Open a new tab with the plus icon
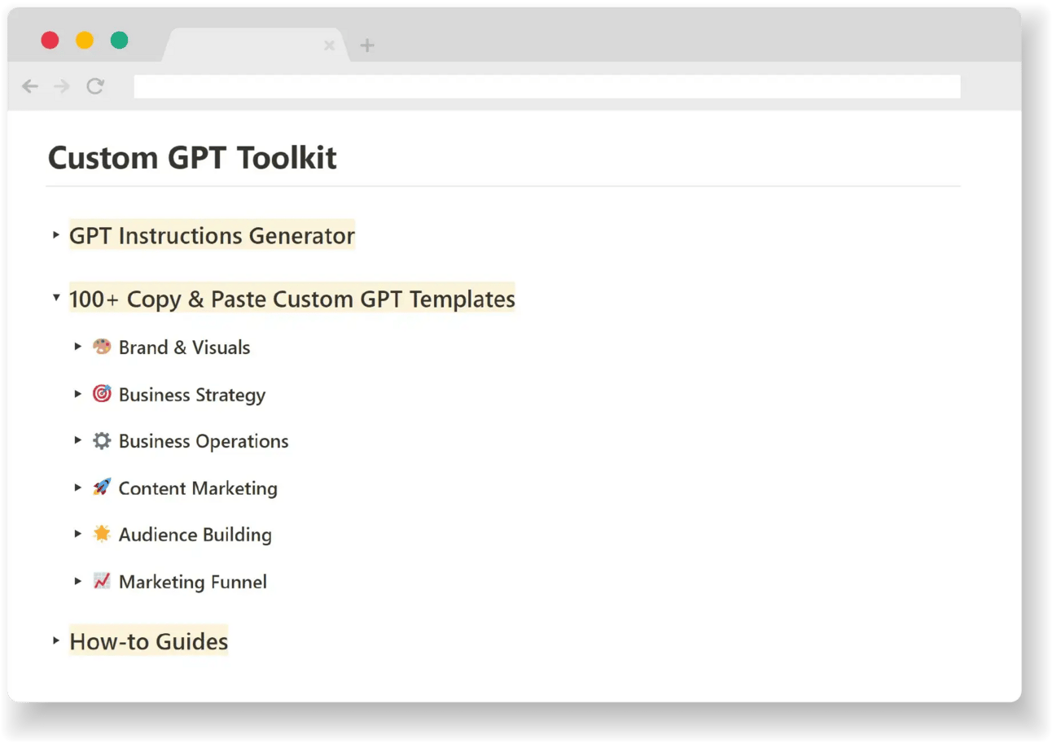1052x743 pixels. (367, 46)
